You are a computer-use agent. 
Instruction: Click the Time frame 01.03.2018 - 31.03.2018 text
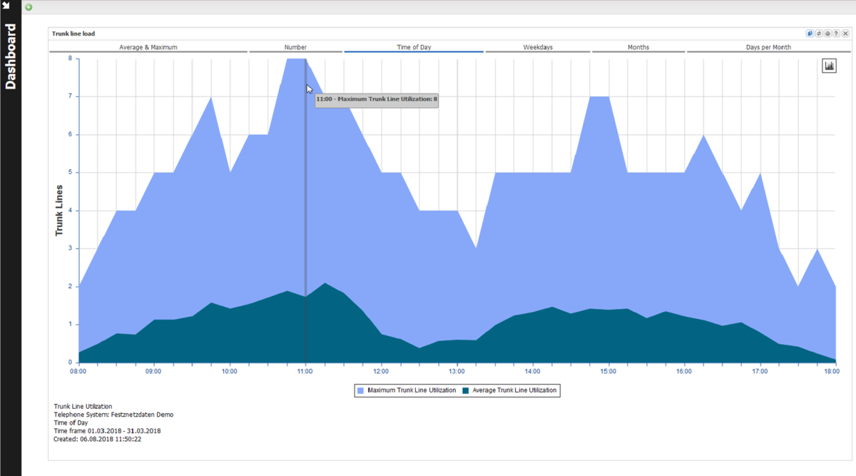pyautogui.click(x=107, y=431)
